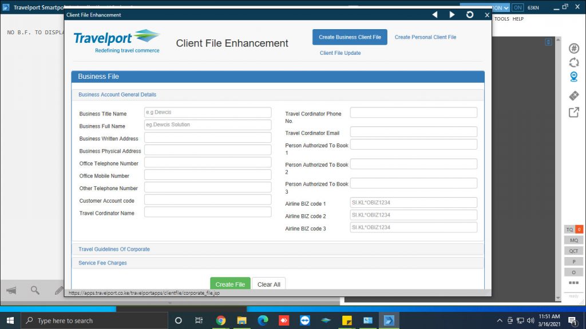Go forward with the dialog's right arrow

tap(452, 14)
